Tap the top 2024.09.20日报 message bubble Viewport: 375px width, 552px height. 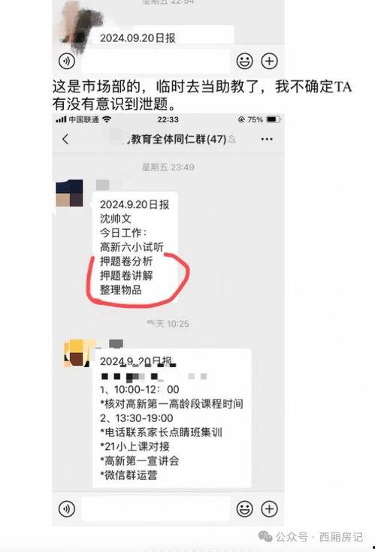(x=162, y=35)
